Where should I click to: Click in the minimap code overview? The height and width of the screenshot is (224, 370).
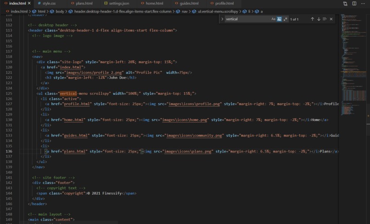pos(353,64)
